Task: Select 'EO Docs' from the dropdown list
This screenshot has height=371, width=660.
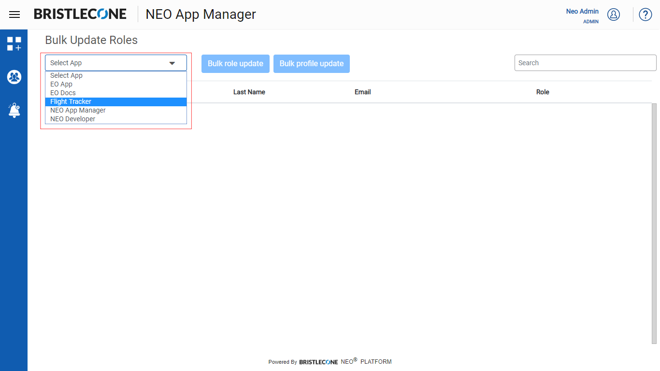Action: click(116, 93)
